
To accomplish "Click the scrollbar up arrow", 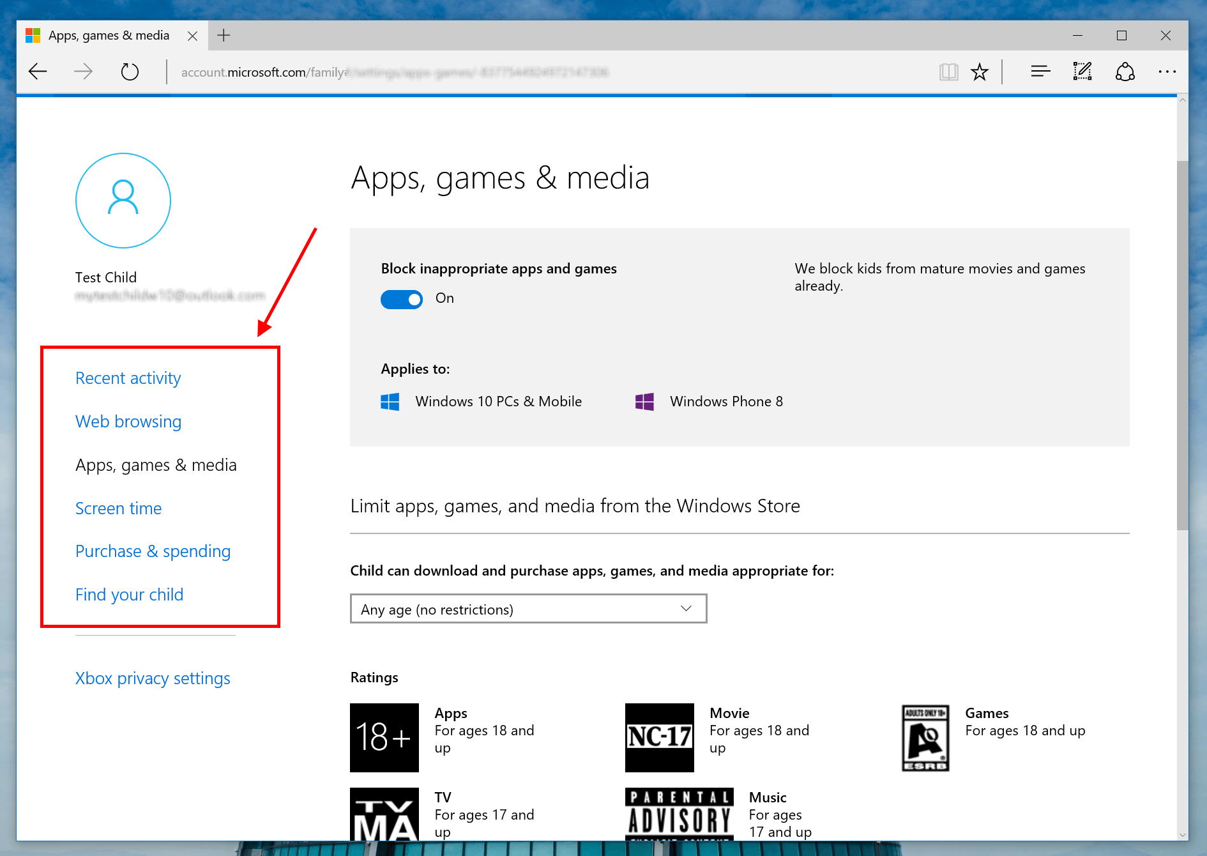I will 1183,100.
